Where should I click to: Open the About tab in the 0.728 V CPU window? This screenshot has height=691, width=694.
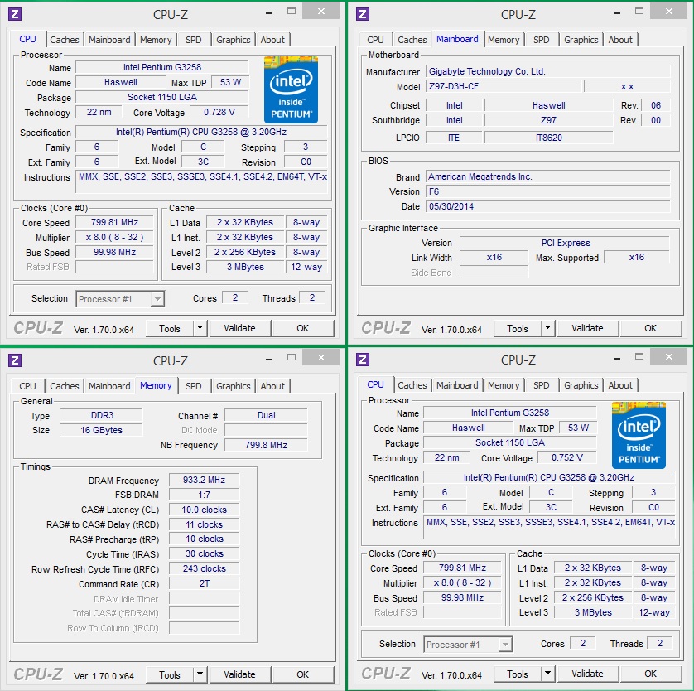(272, 40)
